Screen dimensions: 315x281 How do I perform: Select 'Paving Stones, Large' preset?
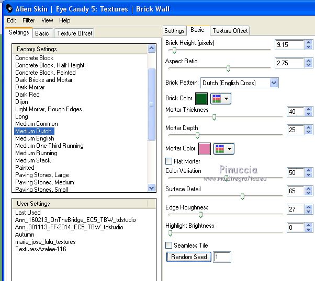point(42,175)
